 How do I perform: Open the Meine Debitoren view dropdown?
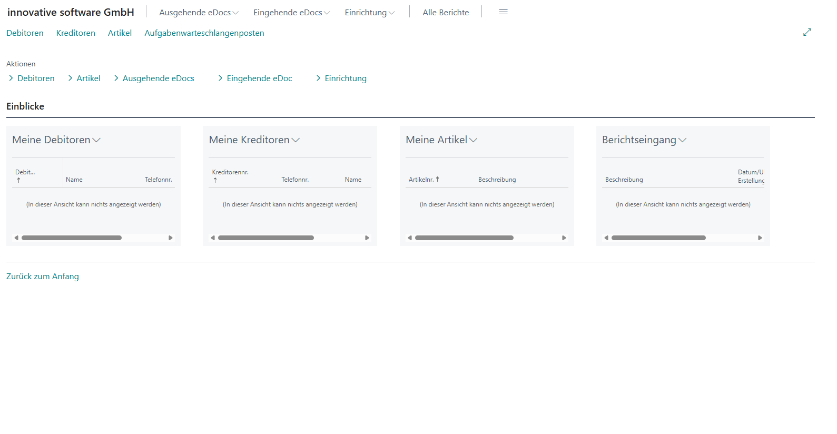[x=56, y=140]
